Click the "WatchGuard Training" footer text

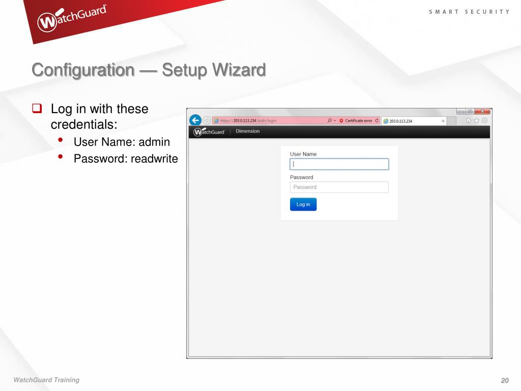pos(46,380)
